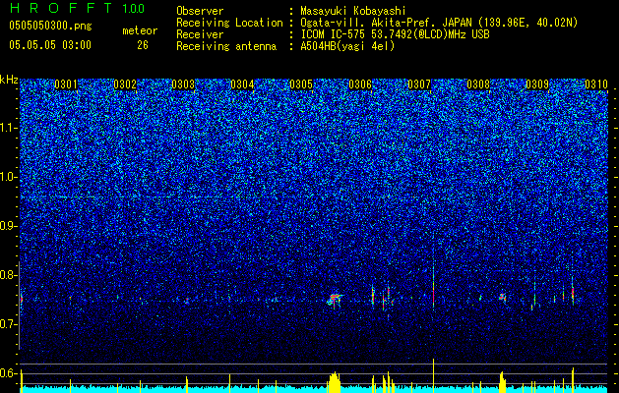Click the ICOM IC-575 receiver text
Image resolution: width=619 pixels, height=393 pixels.
[395, 34]
